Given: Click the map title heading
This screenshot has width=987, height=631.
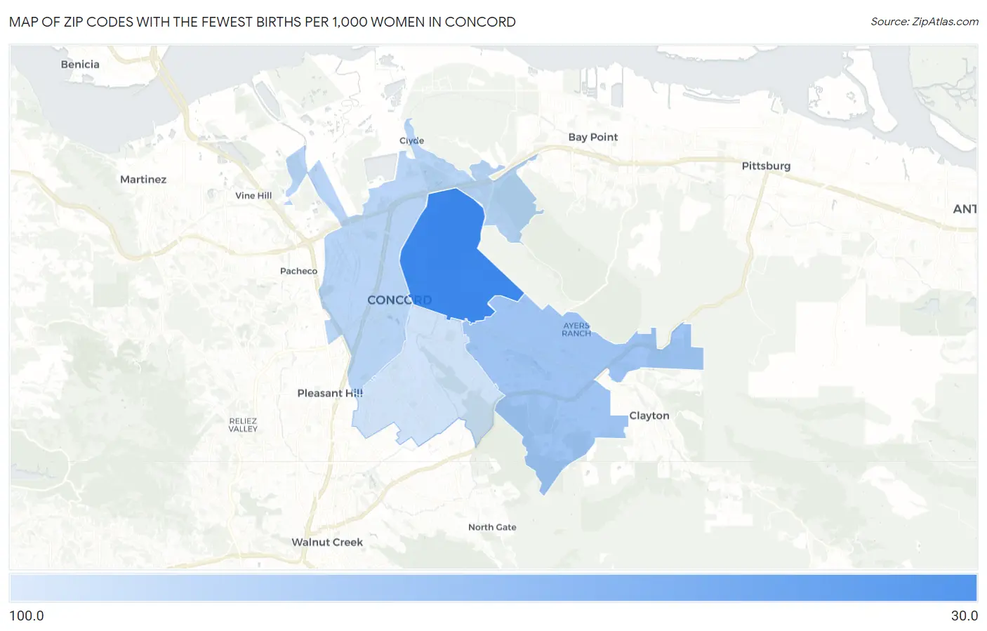Looking at the screenshot, I should pos(263,22).
